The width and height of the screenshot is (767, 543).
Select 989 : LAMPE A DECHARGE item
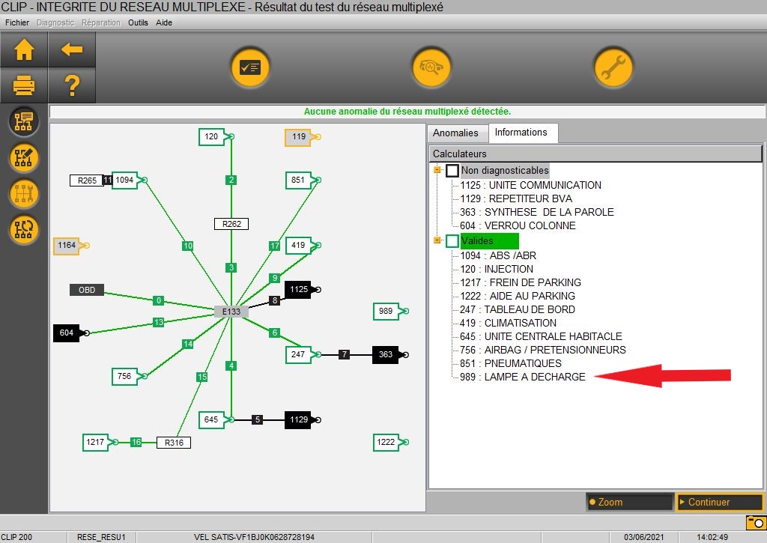(x=523, y=377)
